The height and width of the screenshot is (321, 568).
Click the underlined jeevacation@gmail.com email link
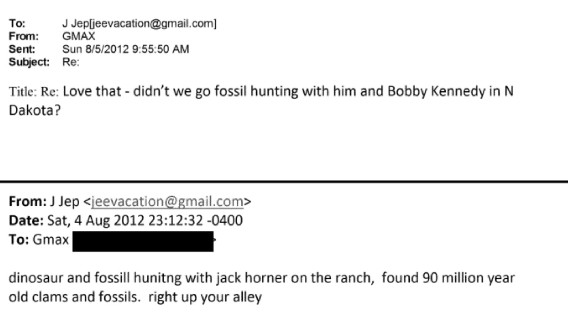click(167, 202)
